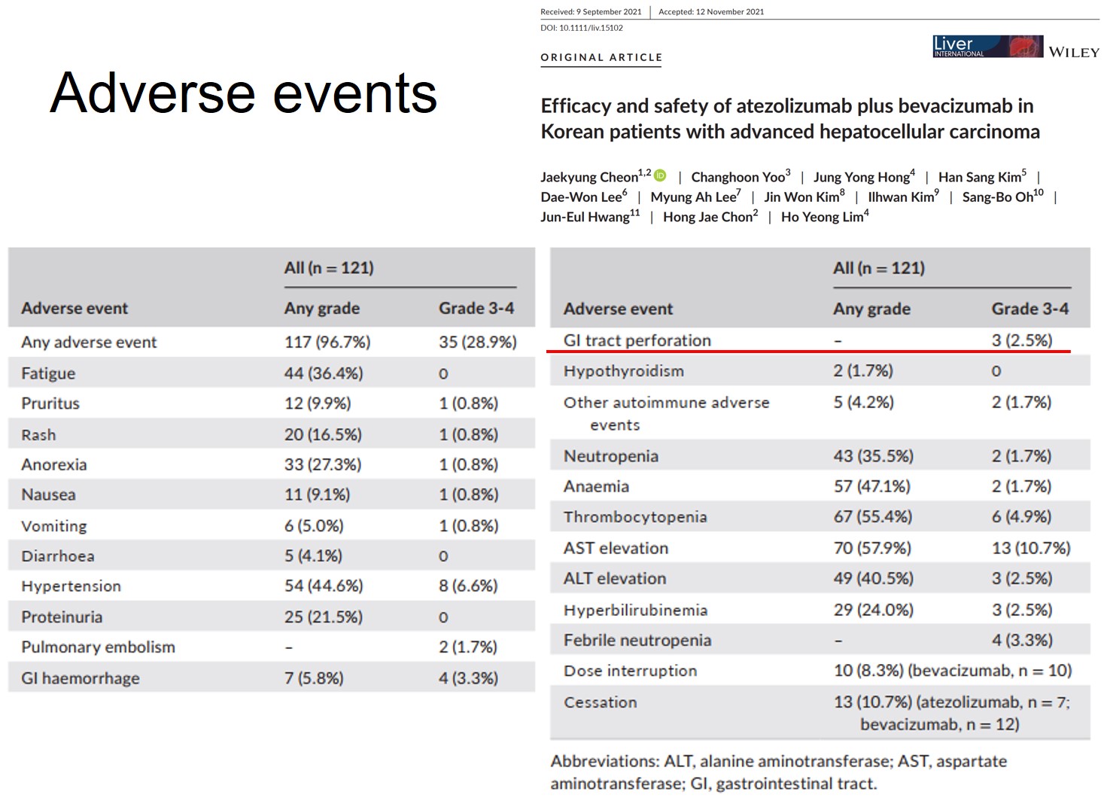The height and width of the screenshot is (801, 1107).
Task: Click the "6 (5.0%)" vomiting value
Action: click(314, 526)
